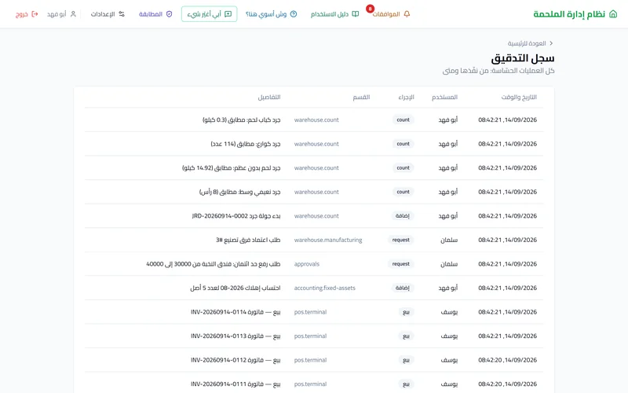Click the المستخدم column header
This screenshot has width=628, height=393.
(x=444, y=97)
